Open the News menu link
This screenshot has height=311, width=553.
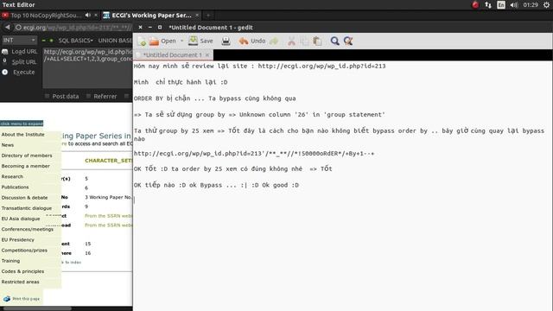[8, 145]
